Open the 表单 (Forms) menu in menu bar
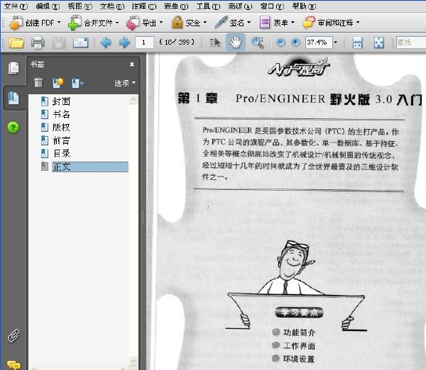This screenshot has width=426, height=370. (x=176, y=6)
